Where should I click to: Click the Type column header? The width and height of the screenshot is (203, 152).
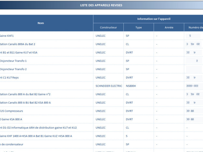click(x=138, y=27)
